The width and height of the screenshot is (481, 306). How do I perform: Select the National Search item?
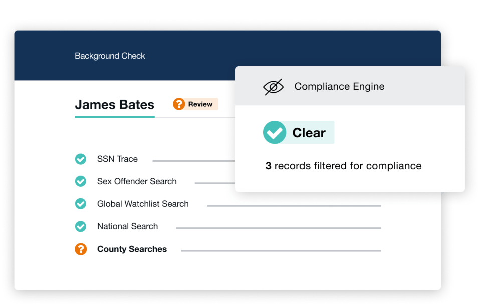pyautogui.click(x=228, y=226)
